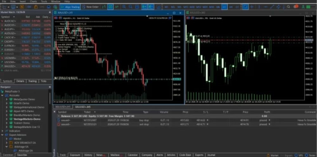Select the candlestick chart type icon
The image size is (317, 157).
coord(110,7)
